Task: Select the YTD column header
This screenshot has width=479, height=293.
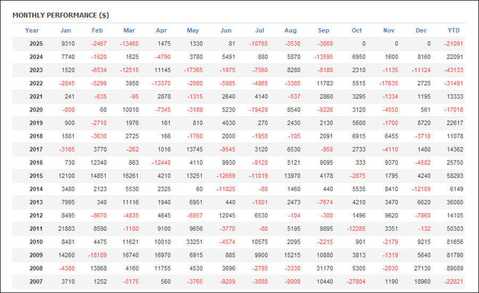Action: [x=453, y=30]
